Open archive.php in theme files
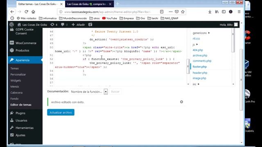 point(200,56)
